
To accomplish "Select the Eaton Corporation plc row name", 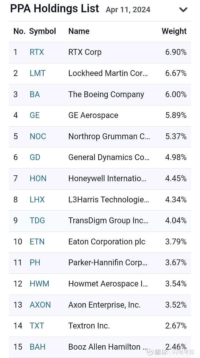I will coord(107,242).
